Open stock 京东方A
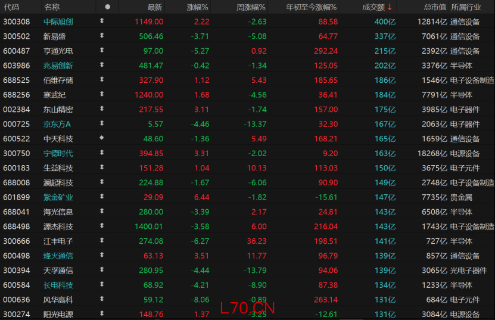 coord(57,124)
